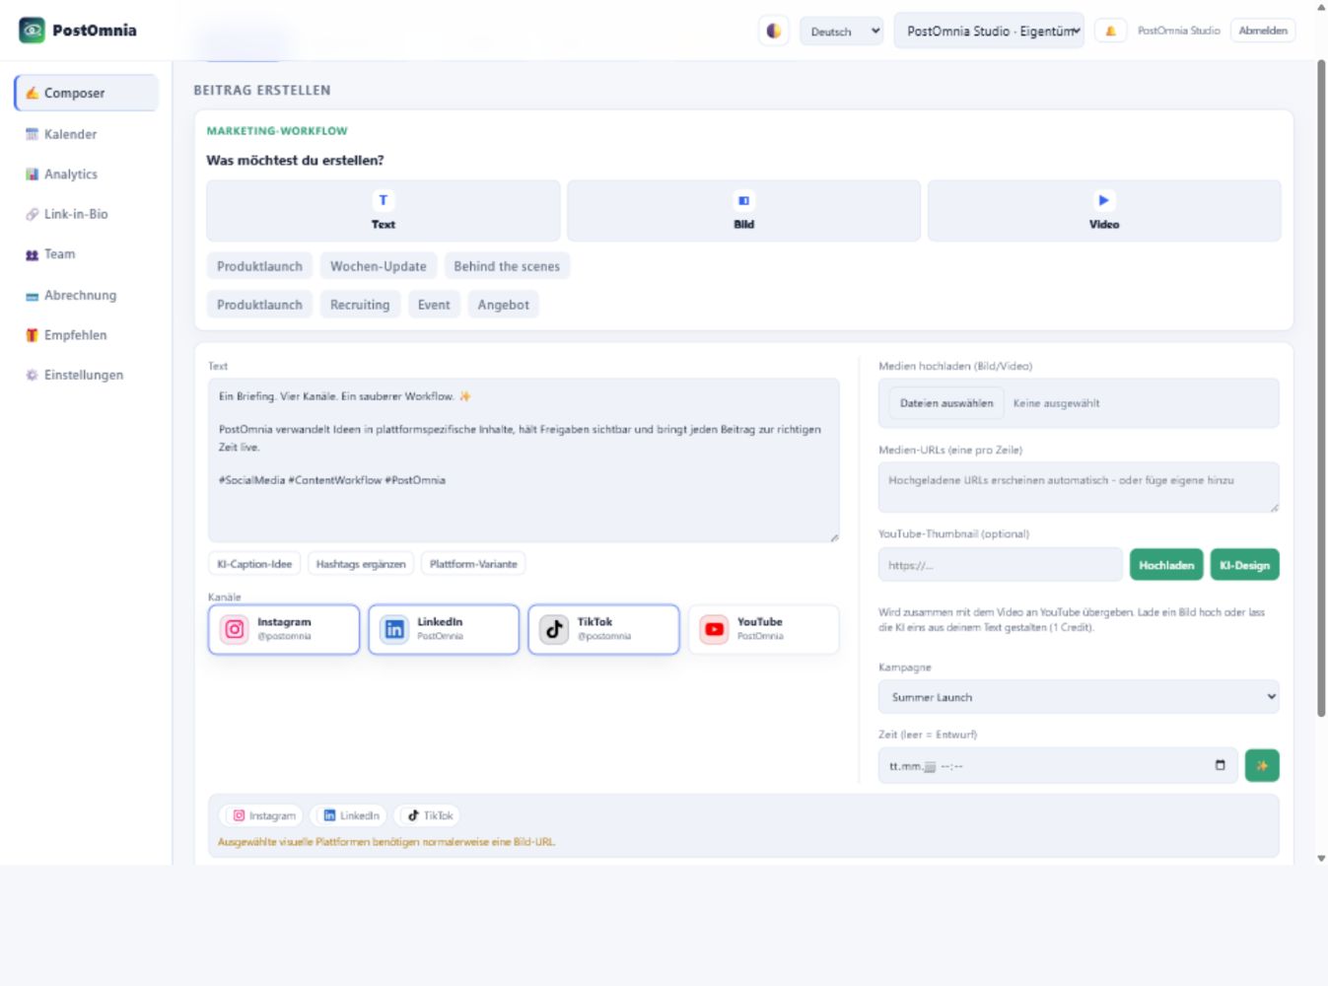Image resolution: width=1328 pixels, height=986 pixels.
Task: Click the 'Was möchtest du erstellen?' text
Action: (295, 160)
